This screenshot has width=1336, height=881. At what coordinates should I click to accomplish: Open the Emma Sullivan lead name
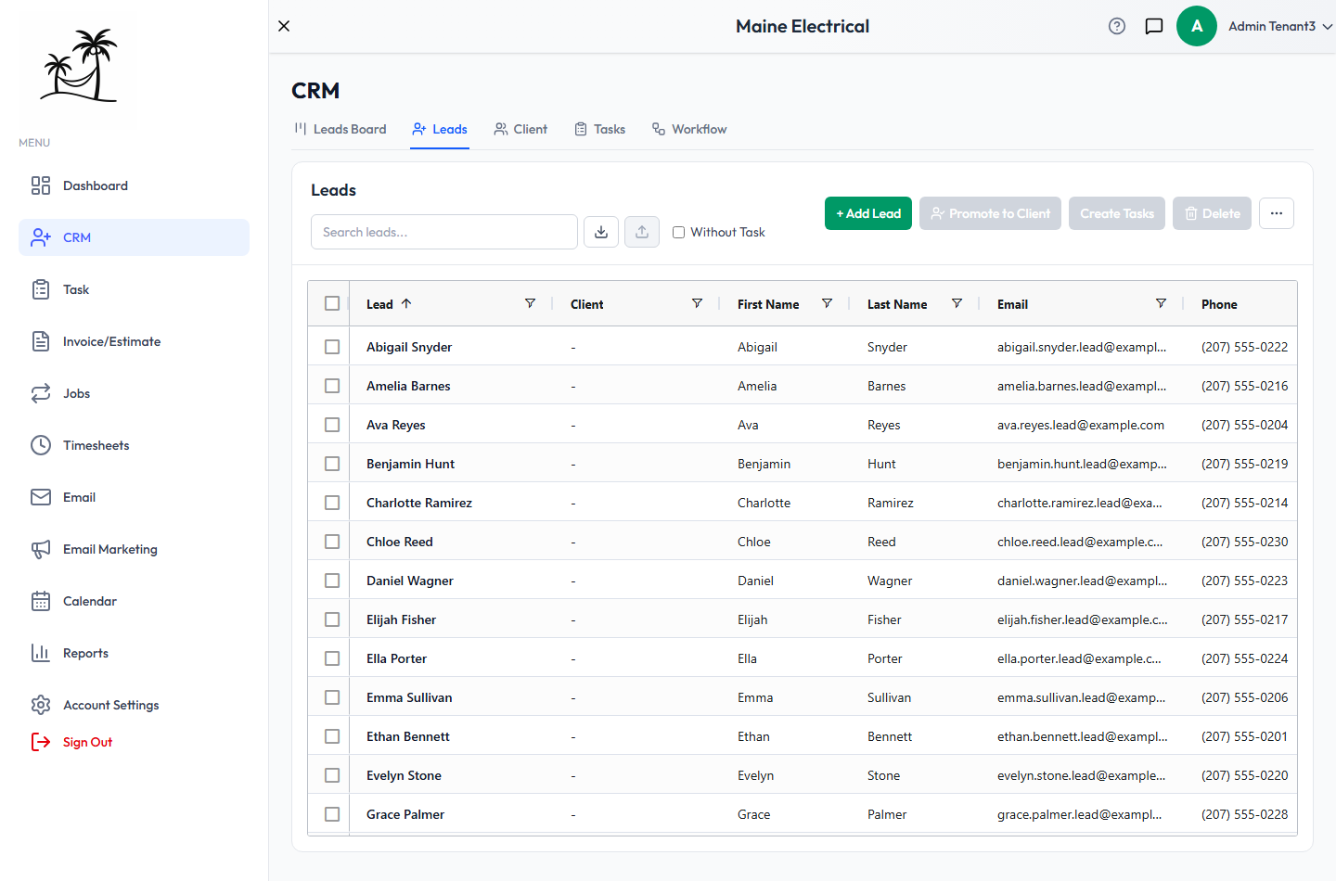409,697
